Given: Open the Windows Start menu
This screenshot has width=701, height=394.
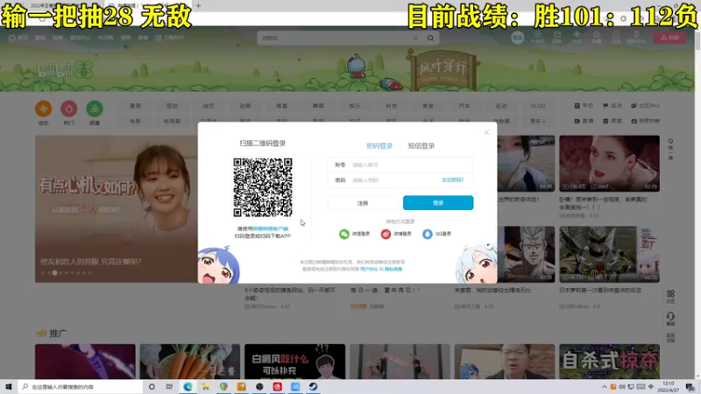Looking at the screenshot, I should 9,386.
